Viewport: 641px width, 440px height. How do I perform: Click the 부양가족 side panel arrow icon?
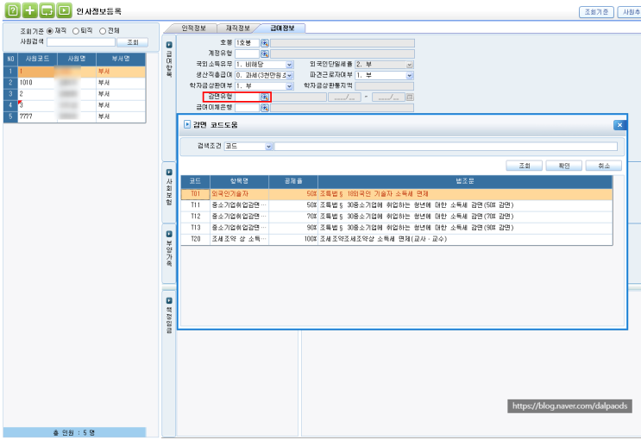pyautogui.click(x=169, y=234)
